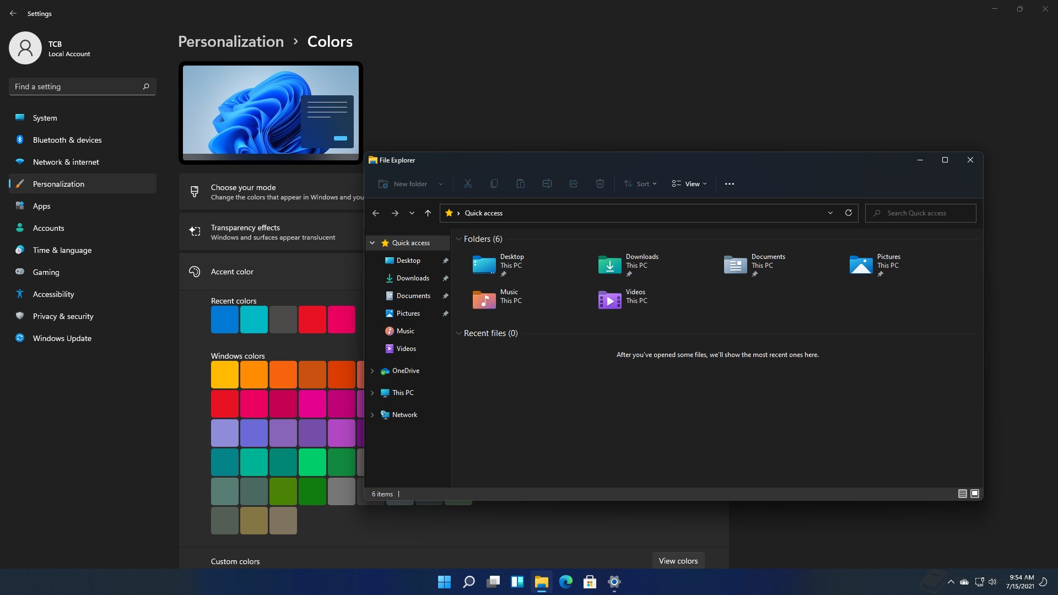The width and height of the screenshot is (1058, 595).
Task: Switch to details view in status bar
Action: coord(962,494)
